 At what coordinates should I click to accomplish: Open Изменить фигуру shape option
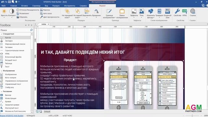click(151, 13)
